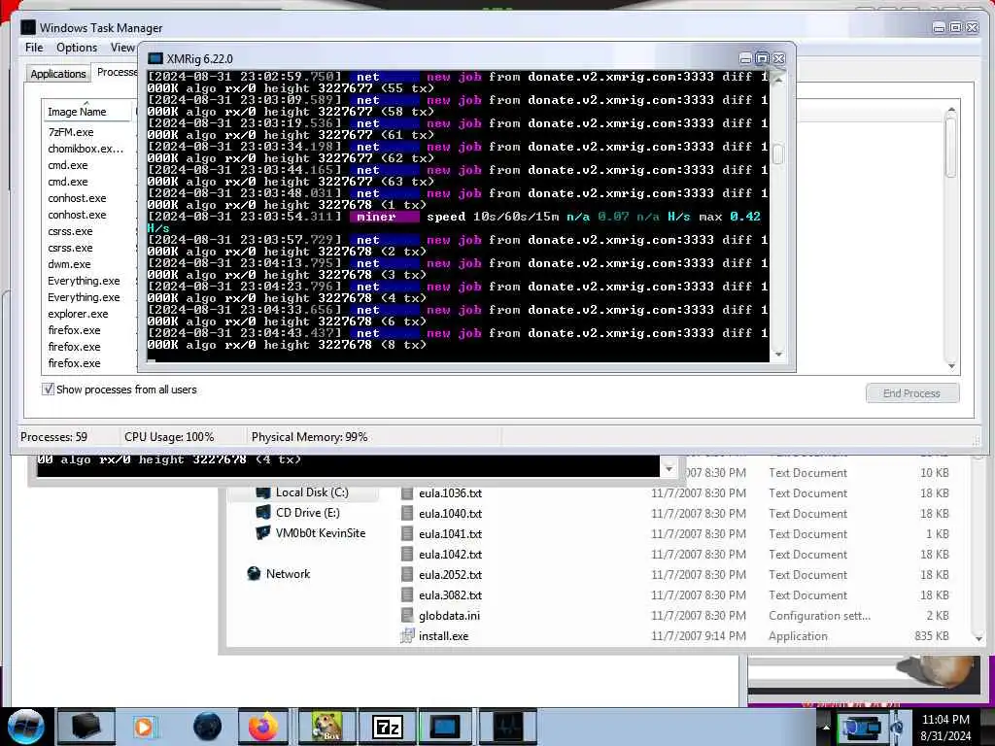The width and height of the screenshot is (995, 746).
Task: Select the eula.3082.txt file
Action: click(450, 594)
